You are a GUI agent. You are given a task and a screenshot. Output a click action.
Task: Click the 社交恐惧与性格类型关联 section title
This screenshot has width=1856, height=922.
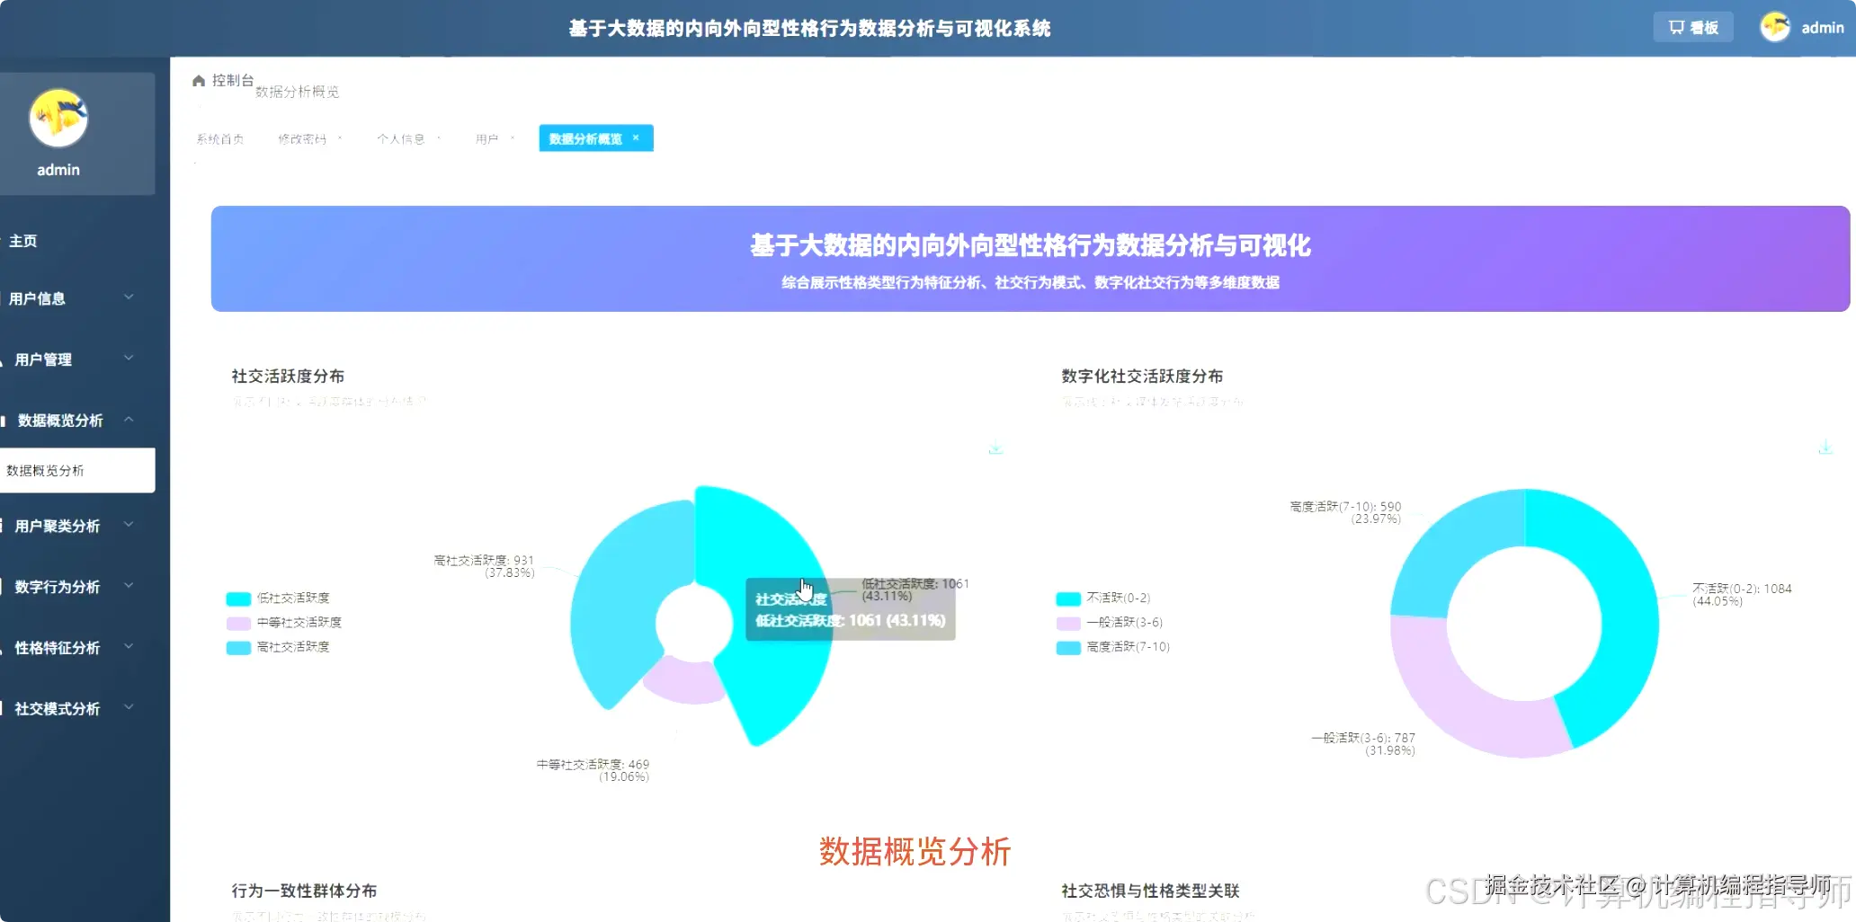(x=1150, y=891)
